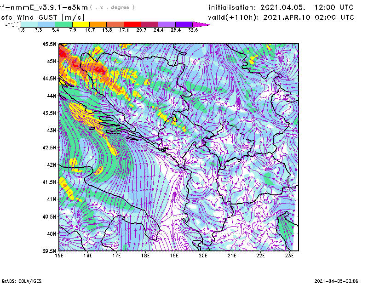Click the magenta arrow tip of the color scale
368x284 pixels.
click(x=201, y=24)
